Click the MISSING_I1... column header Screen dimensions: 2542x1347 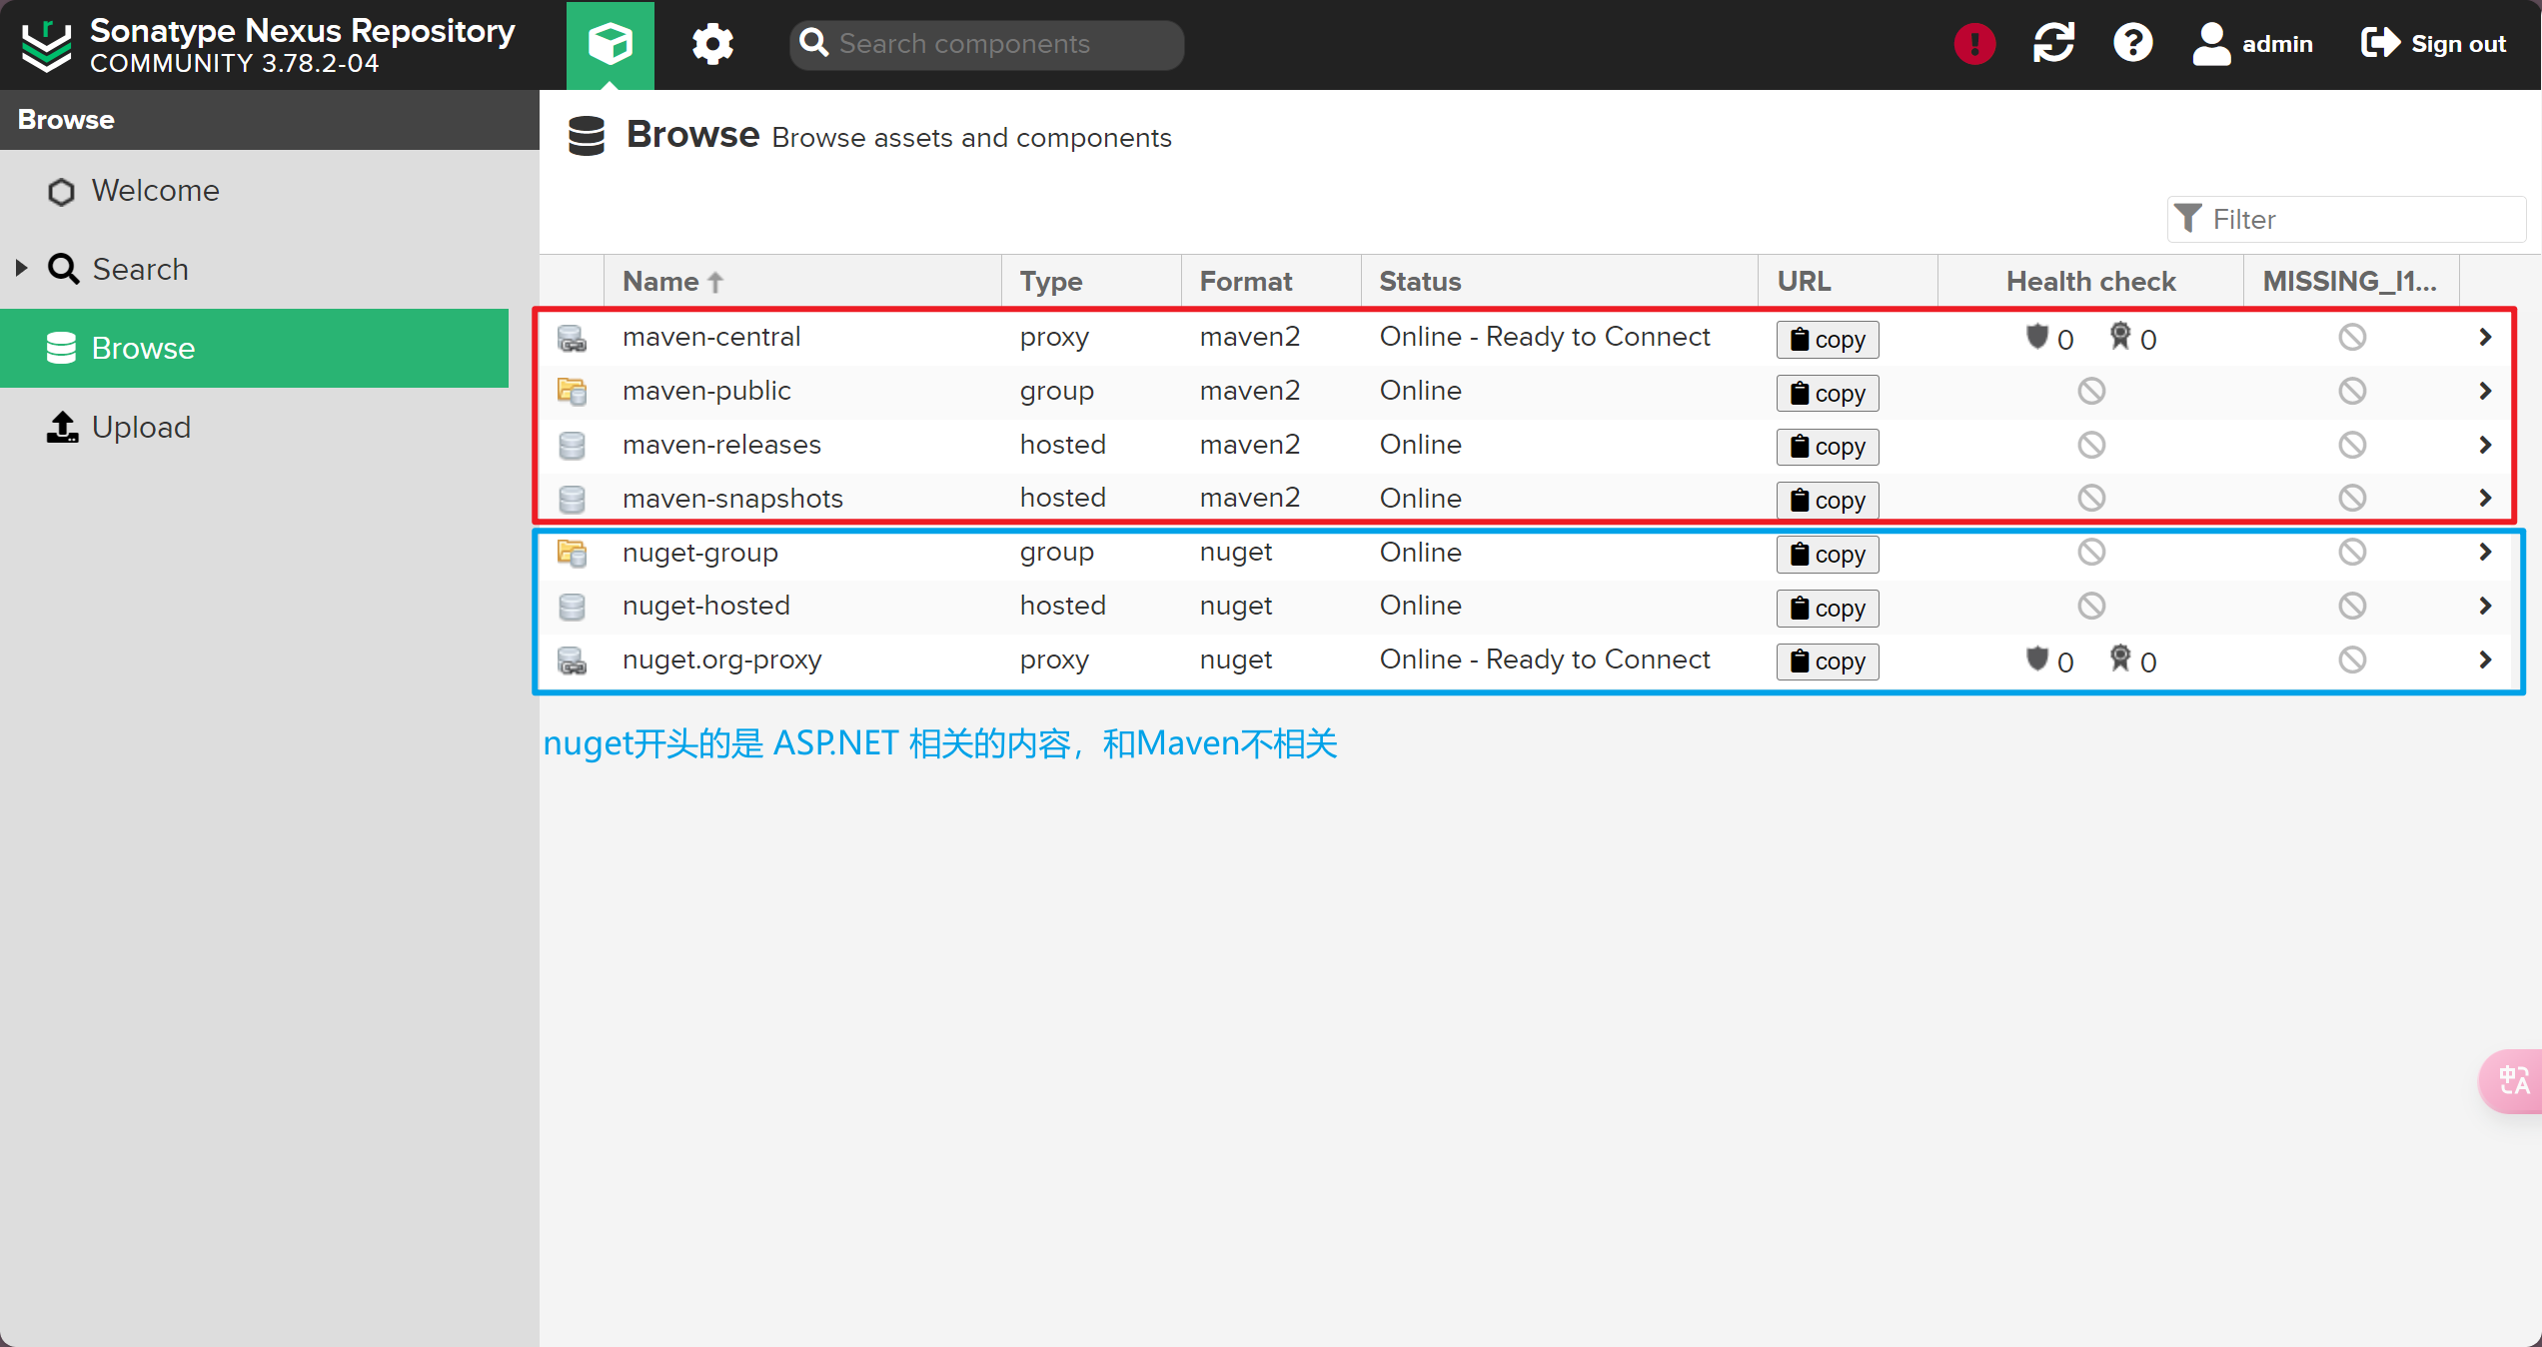(2351, 282)
